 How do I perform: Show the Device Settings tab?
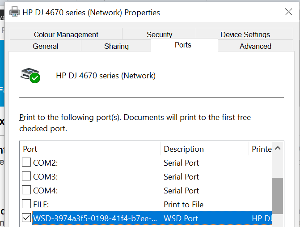pyautogui.click(x=245, y=34)
